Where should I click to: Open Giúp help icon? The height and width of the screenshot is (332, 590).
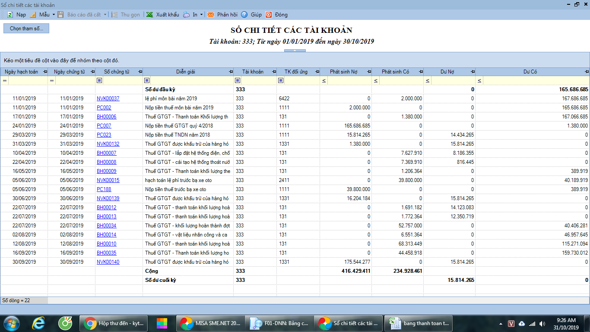point(244,14)
